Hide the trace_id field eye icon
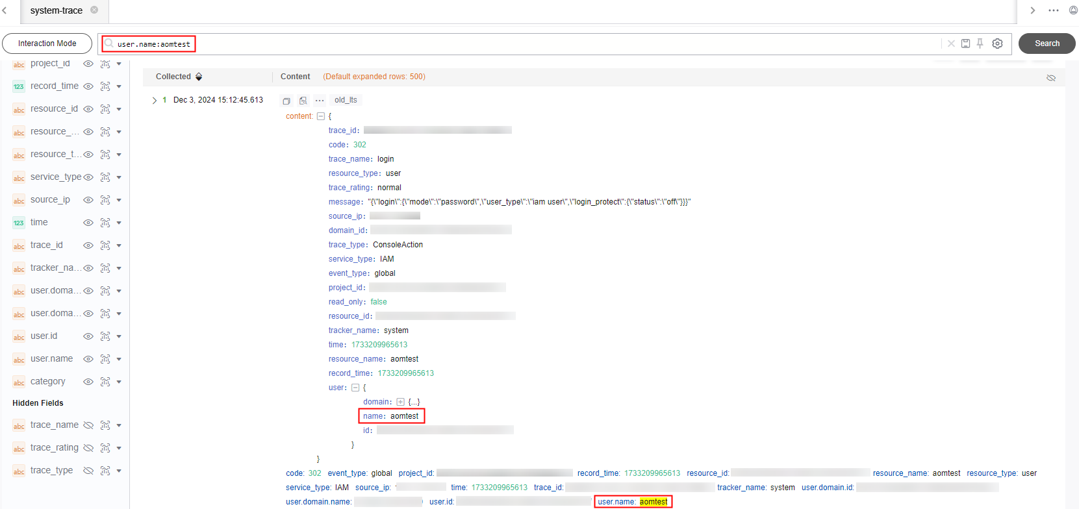The width and height of the screenshot is (1079, 509). pos(88,245)
